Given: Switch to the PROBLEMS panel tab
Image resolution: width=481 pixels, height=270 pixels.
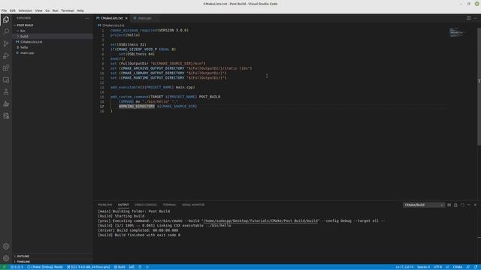Looking at the screenshot, I should 105,205.
